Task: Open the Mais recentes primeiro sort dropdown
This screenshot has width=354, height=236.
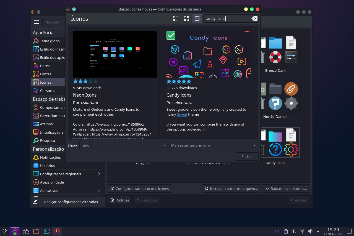Action: [214, 145]
